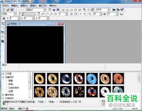Open the 100% zoom dropdown
142x111 pixels.
coord(109,10)
